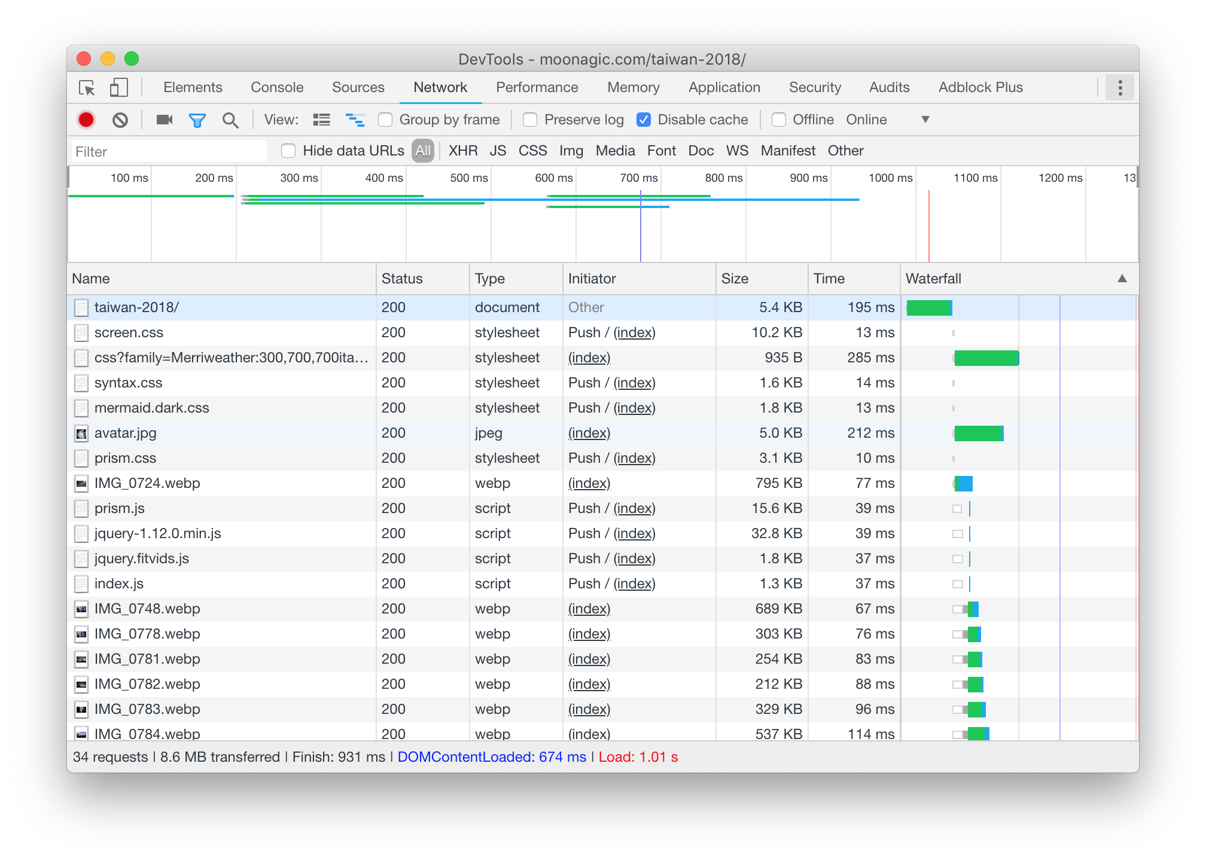Click the Waterfall column sort arrow

pos(1122,279)
